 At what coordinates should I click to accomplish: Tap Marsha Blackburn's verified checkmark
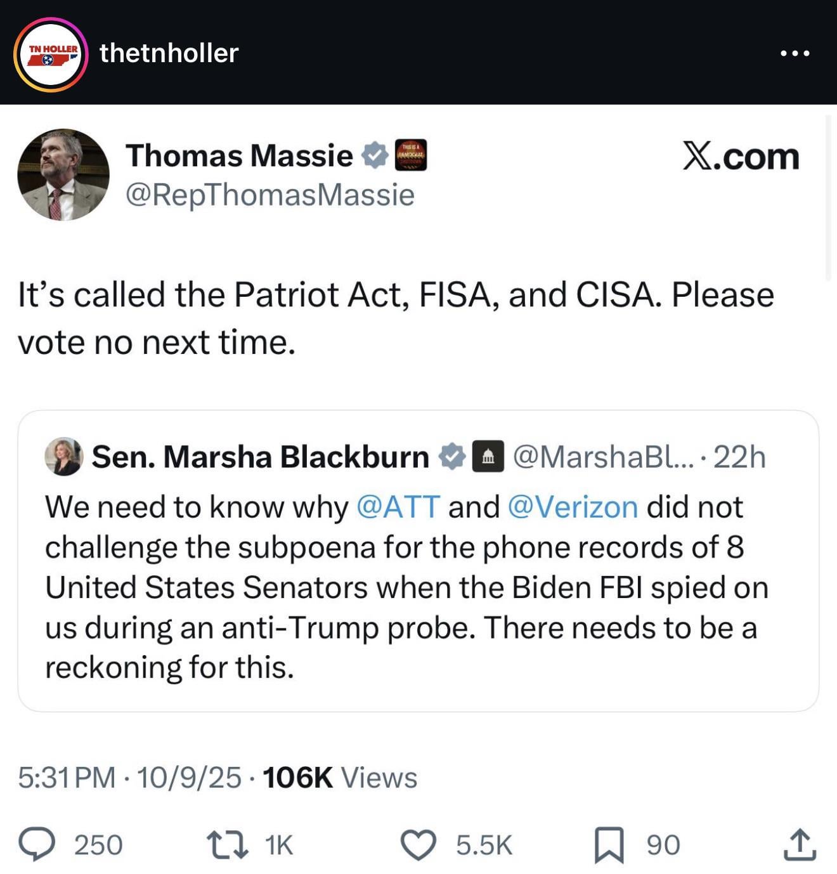[x=452, y=457]
